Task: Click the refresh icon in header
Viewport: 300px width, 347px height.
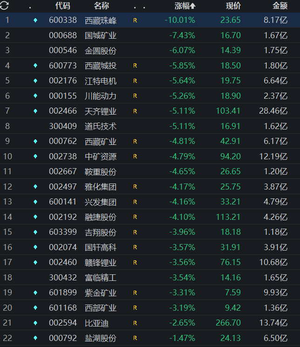Action: [x=4, y=5]
